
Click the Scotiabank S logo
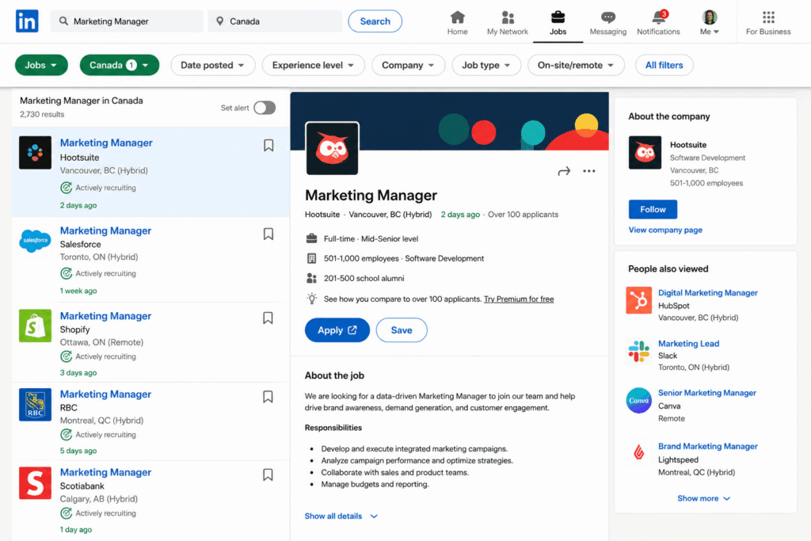[35, 483]
